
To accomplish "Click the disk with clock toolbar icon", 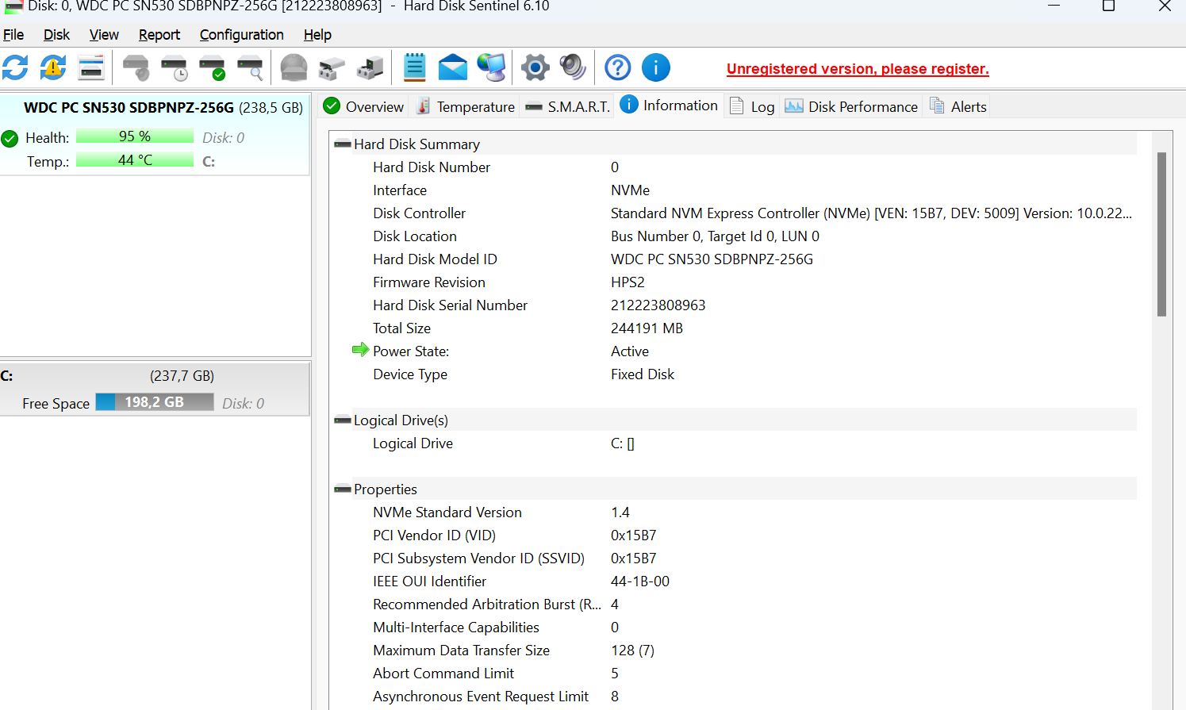I will click(174, 68).
